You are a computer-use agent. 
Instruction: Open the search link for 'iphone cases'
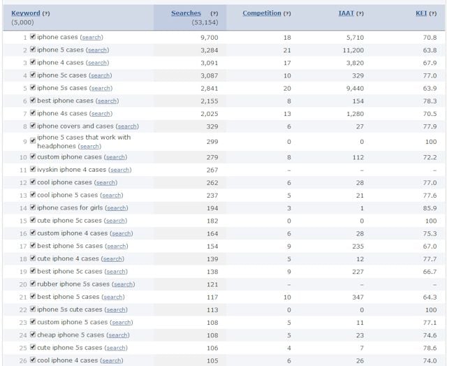[91, 37]
